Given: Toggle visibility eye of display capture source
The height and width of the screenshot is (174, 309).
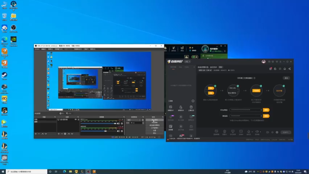Looking at the screenshot, I should coord(75,119).
